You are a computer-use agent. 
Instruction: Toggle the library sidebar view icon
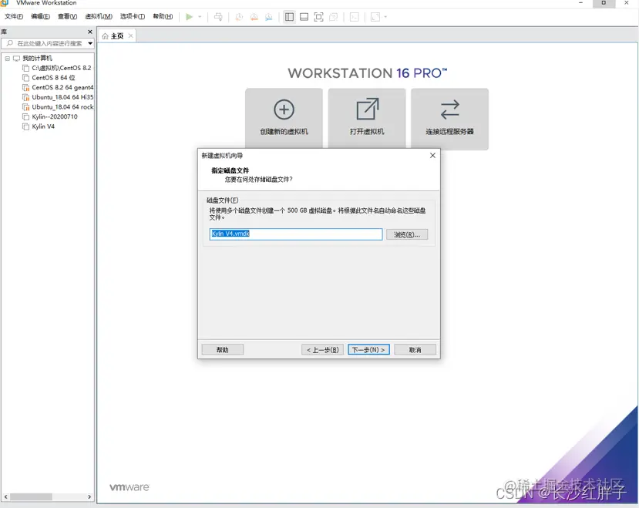[x=289, y=17]
